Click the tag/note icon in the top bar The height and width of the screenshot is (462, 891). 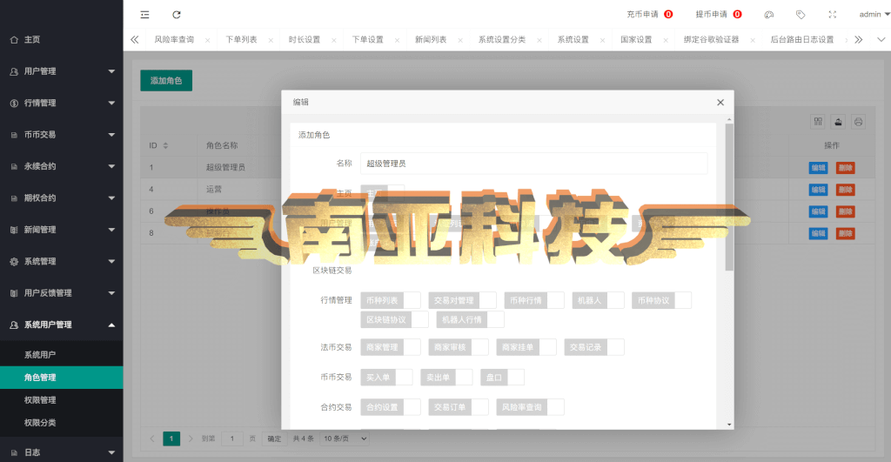click(x=801, y=15)
